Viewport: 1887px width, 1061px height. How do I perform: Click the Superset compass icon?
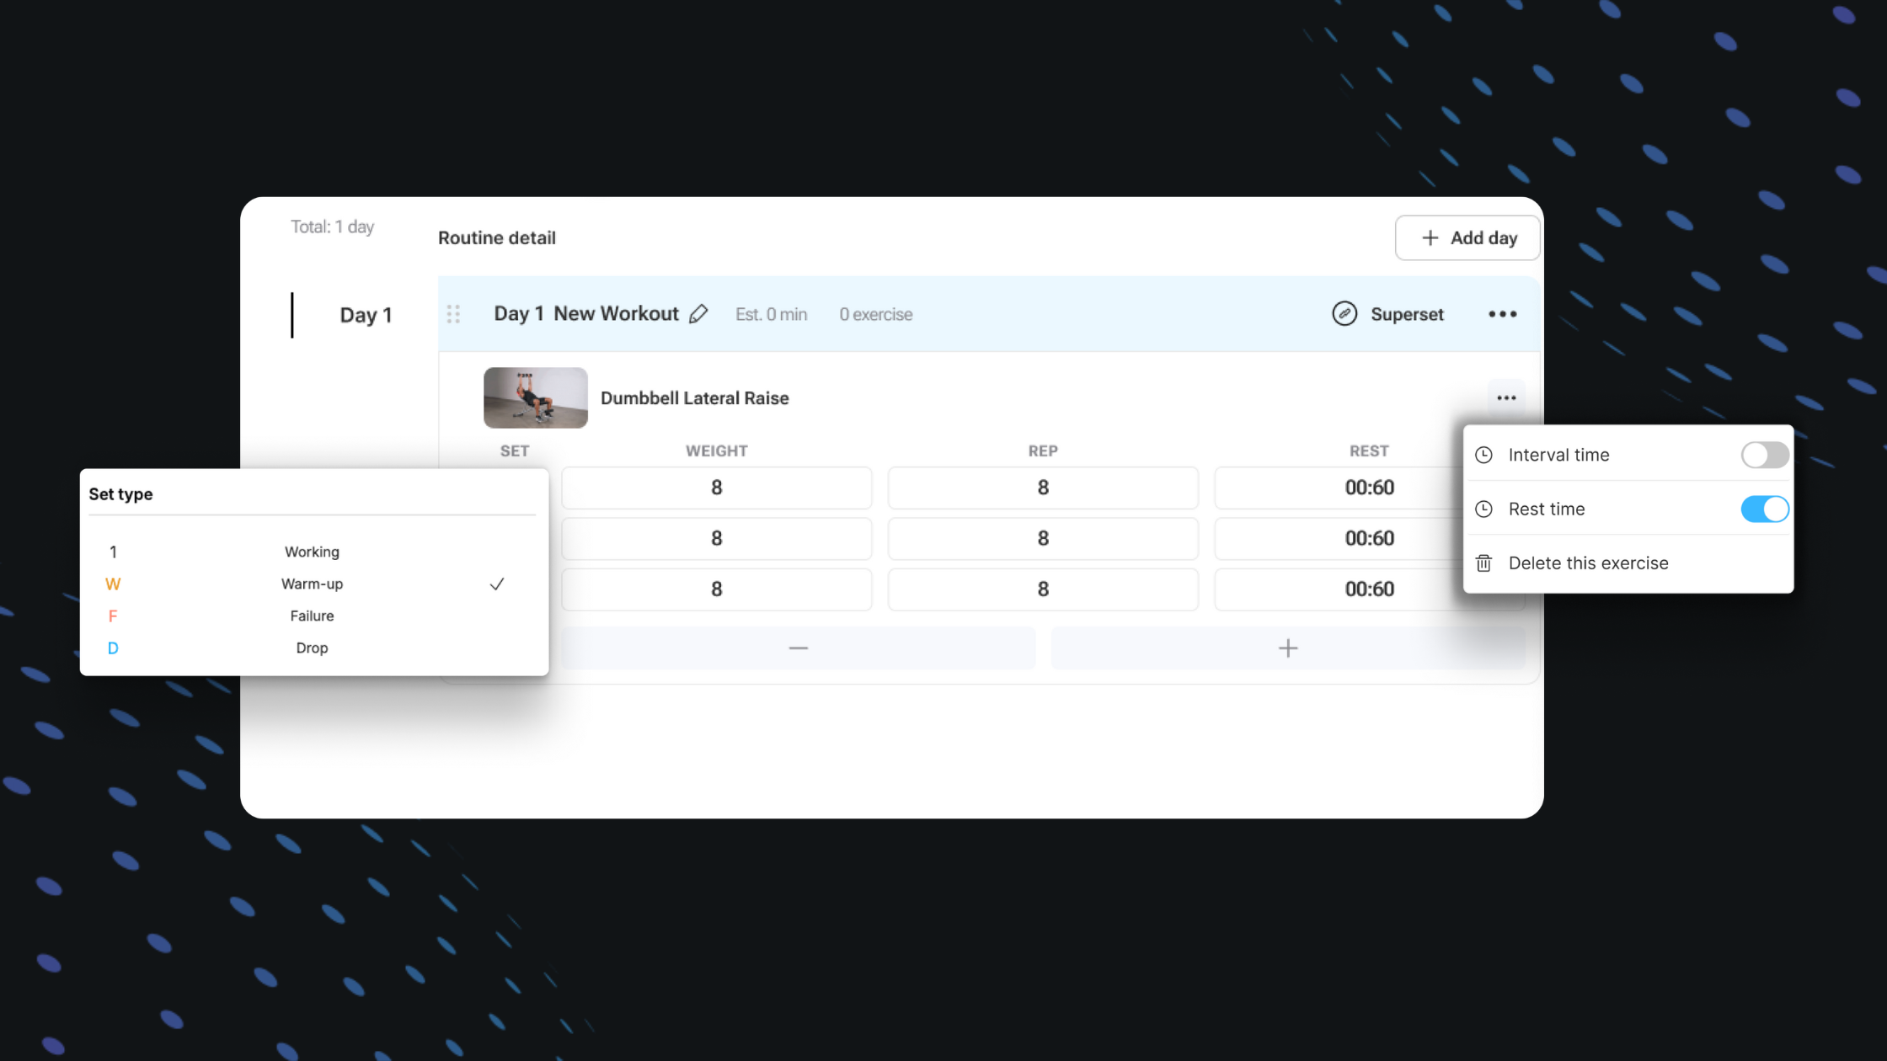pyautogui.click(x=1344, y=313)
